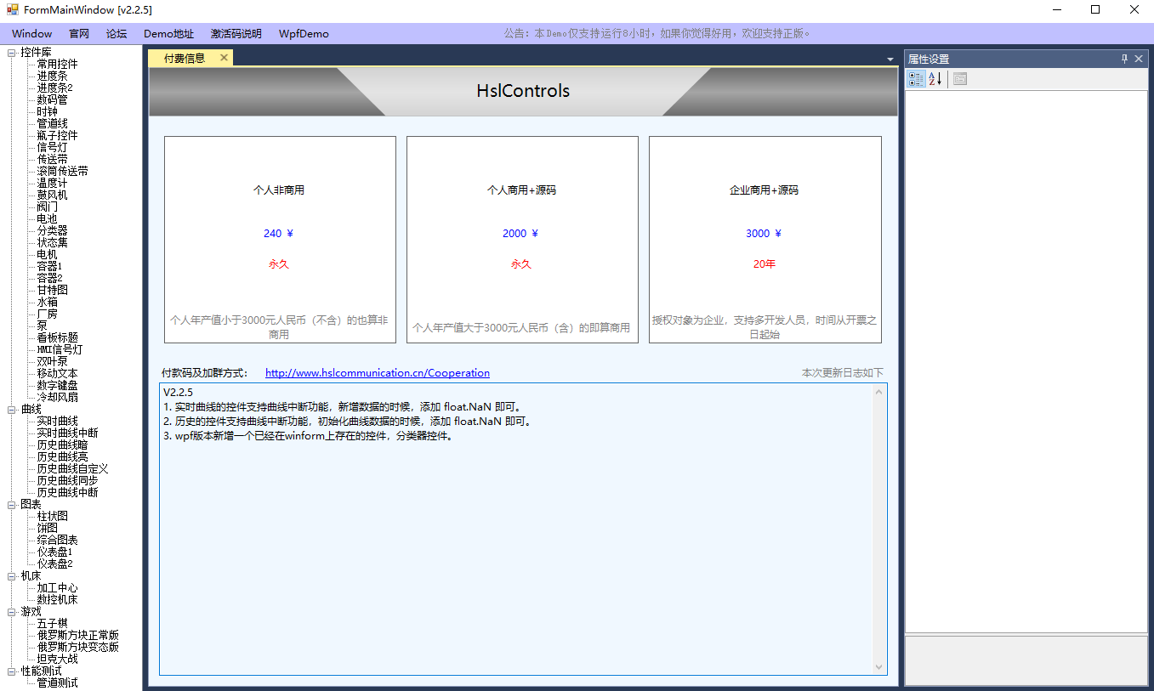Collapse the 游戏 tree section
The image size is (1154, 691).
(12, 612)
